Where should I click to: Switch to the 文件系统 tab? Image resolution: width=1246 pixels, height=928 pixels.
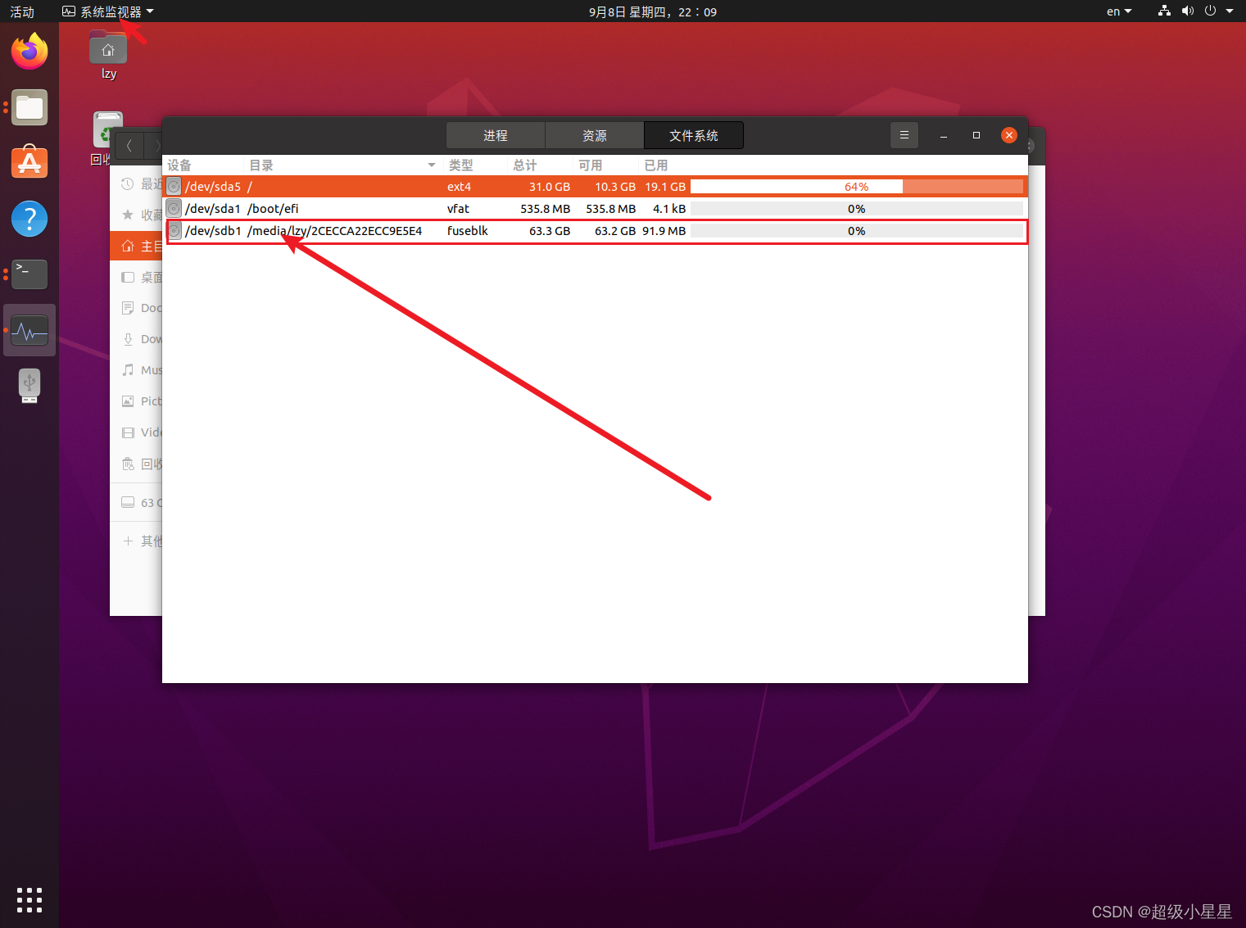tap(694, 135)
